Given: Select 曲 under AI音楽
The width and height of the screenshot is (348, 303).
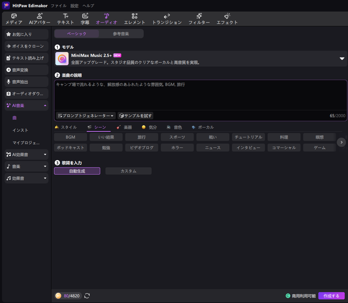Looking at the screenshot, I should pos(14,118).
